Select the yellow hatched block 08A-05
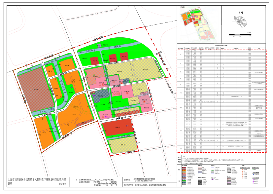 (122, 145)
